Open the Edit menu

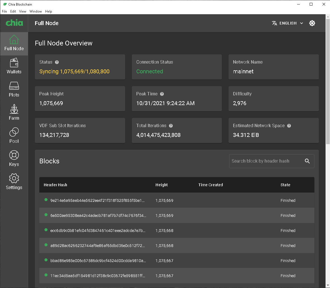click(x=13, y=11)
